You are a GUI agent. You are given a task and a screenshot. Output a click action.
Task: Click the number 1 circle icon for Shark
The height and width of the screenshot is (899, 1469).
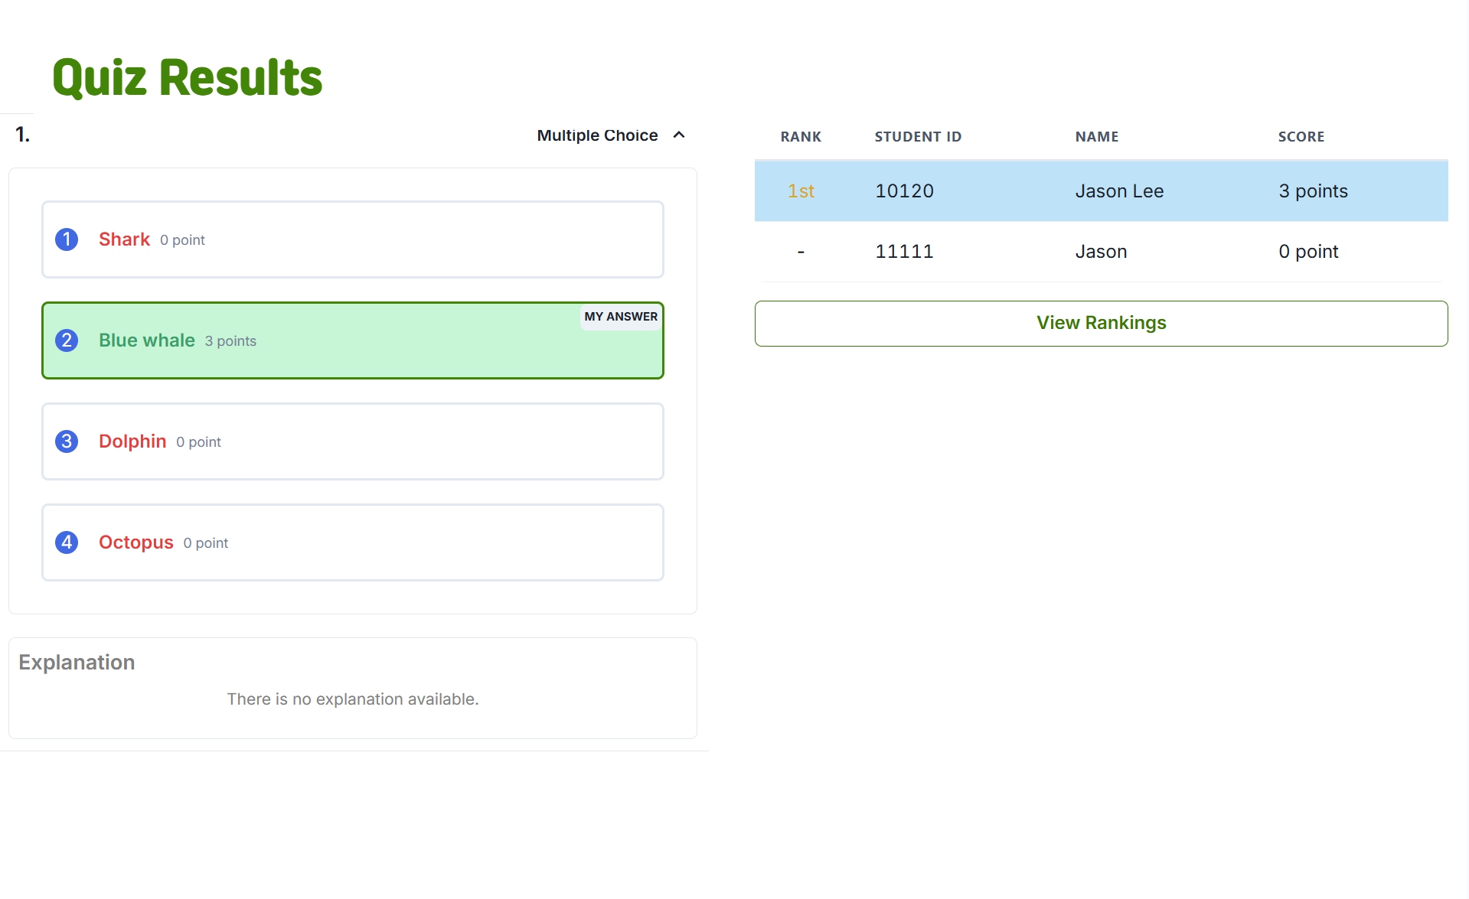67,239
